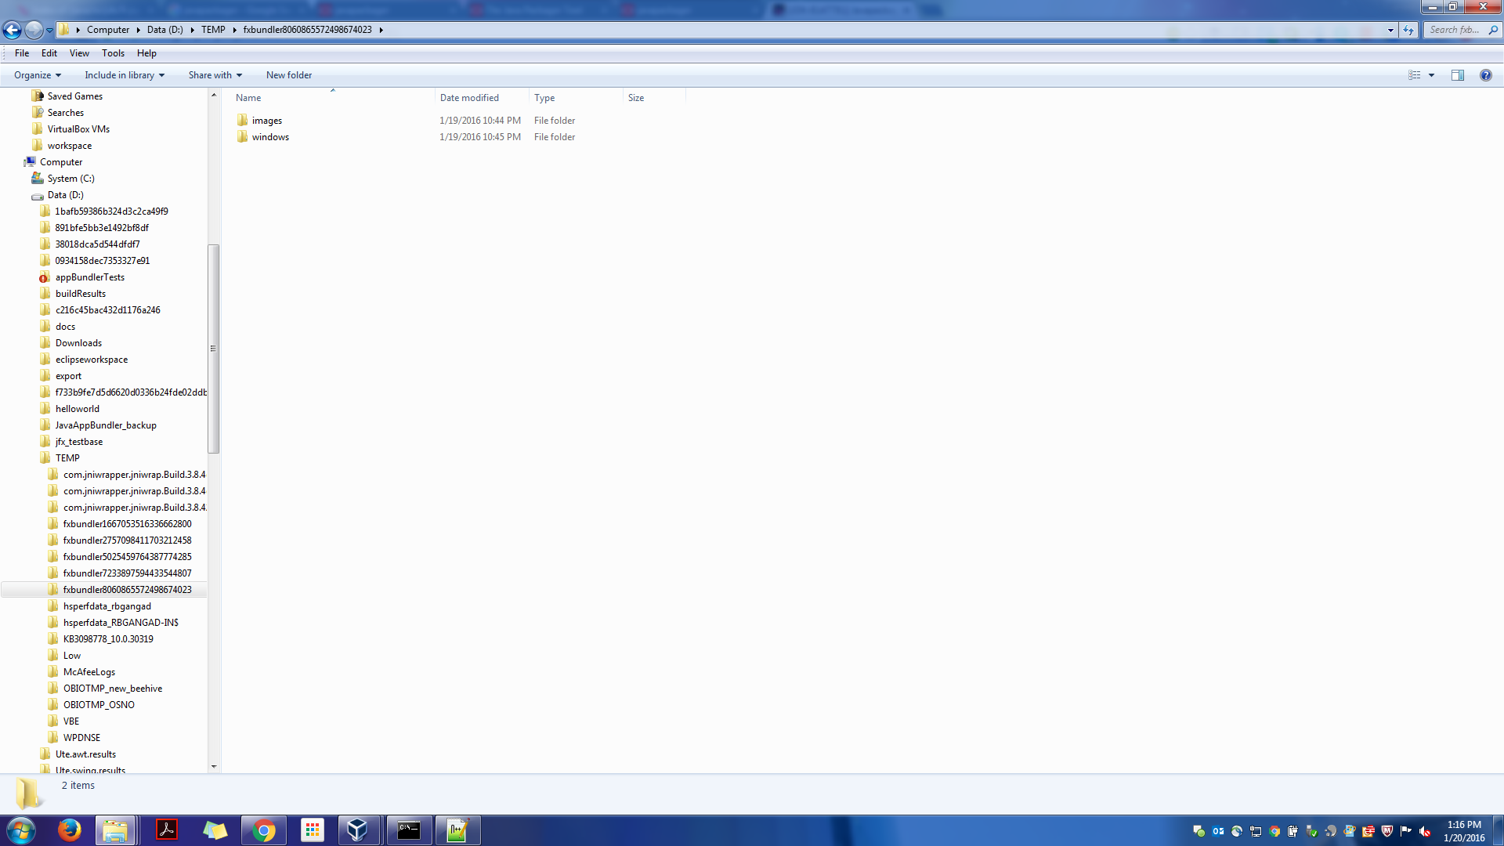Toggle the preview pane icon
Viewport: 1504px width, 846px height.
tap(1457, 75)
